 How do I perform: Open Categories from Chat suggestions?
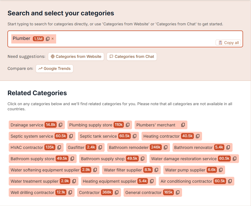point(132,57)
